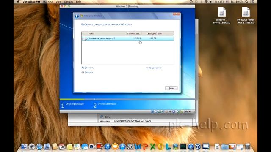Open Spotlight search magnifier
271x152 pixels.
point(246,2)
